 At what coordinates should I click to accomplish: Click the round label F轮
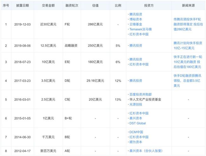point(67,24)
